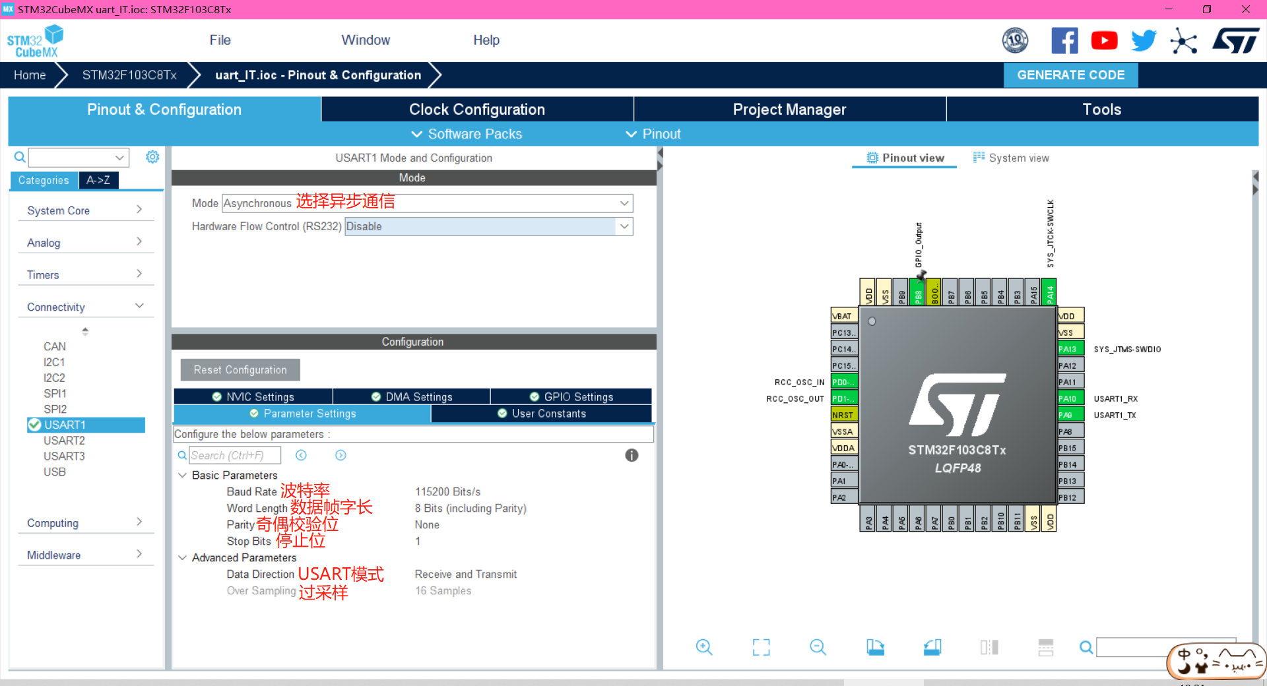The width and height of the screenshot is (1267, 686).
Task: Open the DMA Settings tab
Action: click(412, 396)
